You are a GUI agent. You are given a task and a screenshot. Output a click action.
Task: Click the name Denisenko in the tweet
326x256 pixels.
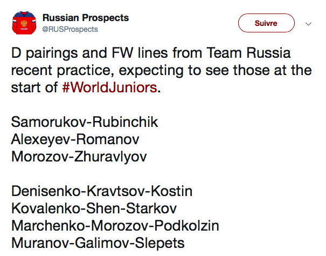click(x=46, y=191)
